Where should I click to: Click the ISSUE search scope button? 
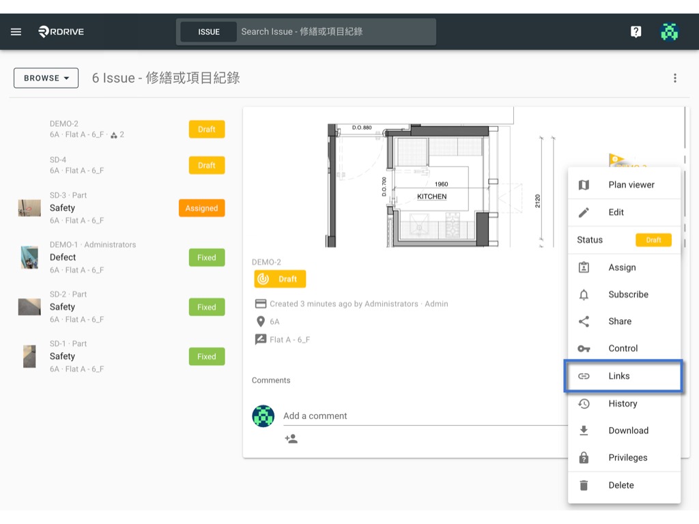[x=209, y=32]
